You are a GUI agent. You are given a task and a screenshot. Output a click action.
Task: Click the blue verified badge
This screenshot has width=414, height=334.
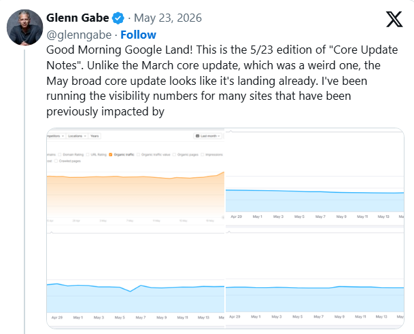pos(118,18)
